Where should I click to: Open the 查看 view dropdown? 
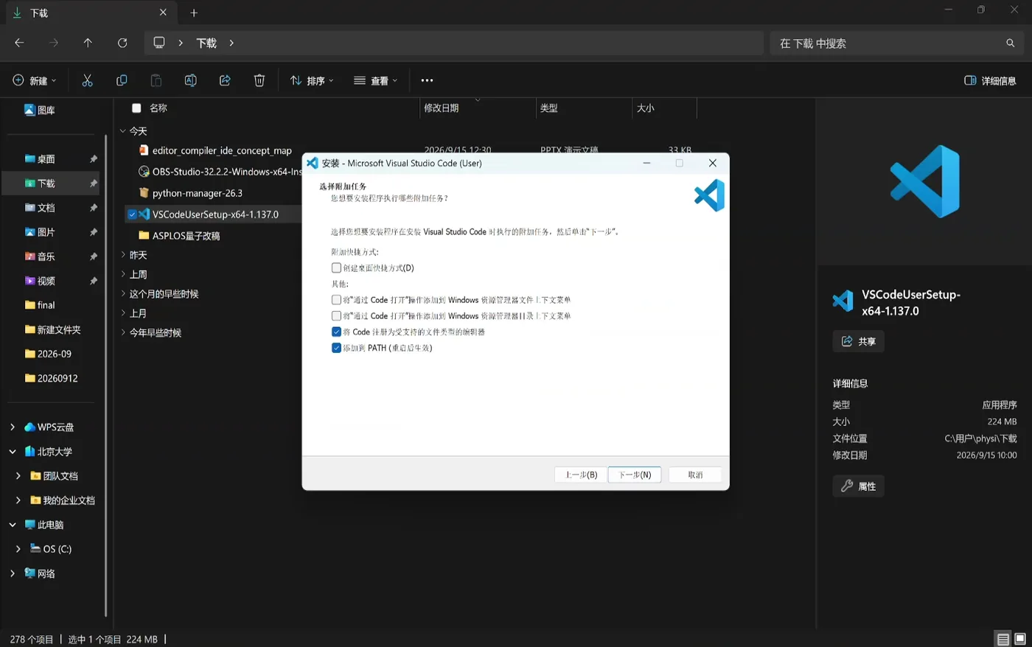(x=375, y=80)
